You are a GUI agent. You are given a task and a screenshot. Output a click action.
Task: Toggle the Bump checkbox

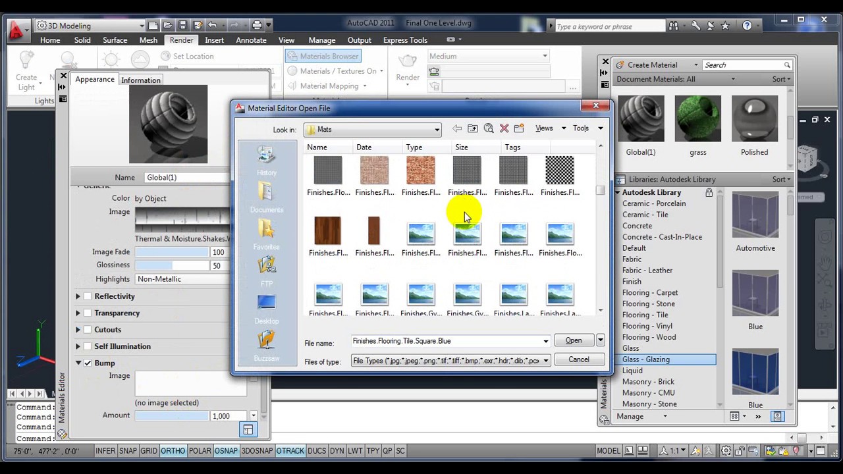[x=88, y=363]
